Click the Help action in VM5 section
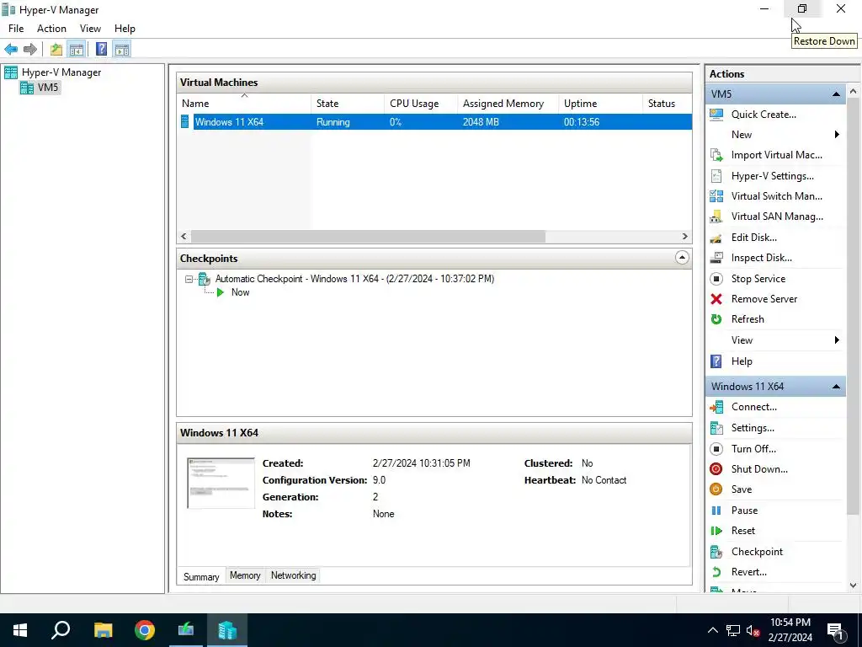This screenshot has width=862, height=647. 741,361
